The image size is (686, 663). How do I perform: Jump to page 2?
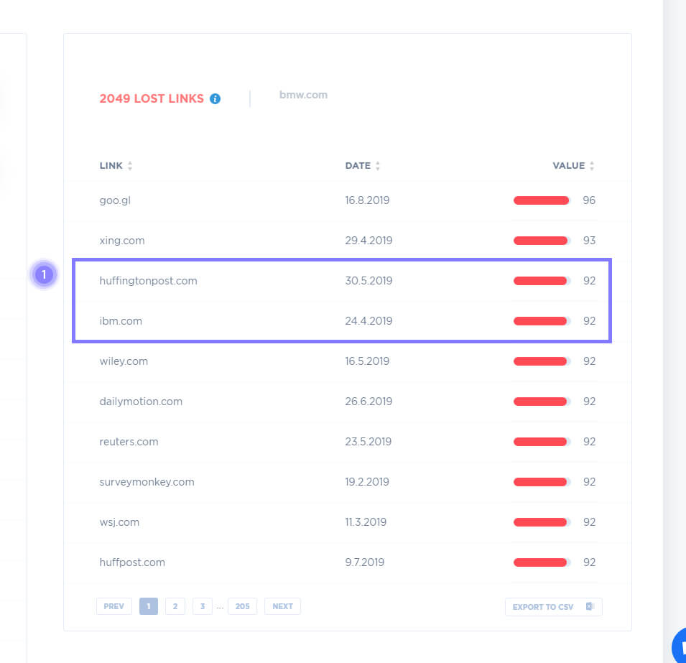pyautogui.click(x=175, y=606)
